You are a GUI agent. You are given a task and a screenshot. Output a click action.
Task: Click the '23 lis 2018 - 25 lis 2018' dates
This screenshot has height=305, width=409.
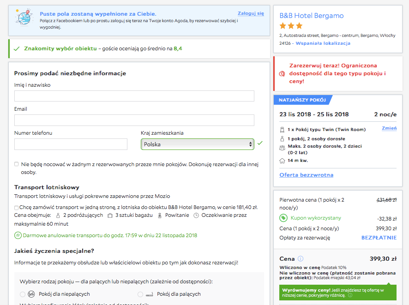click(x=314, y=114)
